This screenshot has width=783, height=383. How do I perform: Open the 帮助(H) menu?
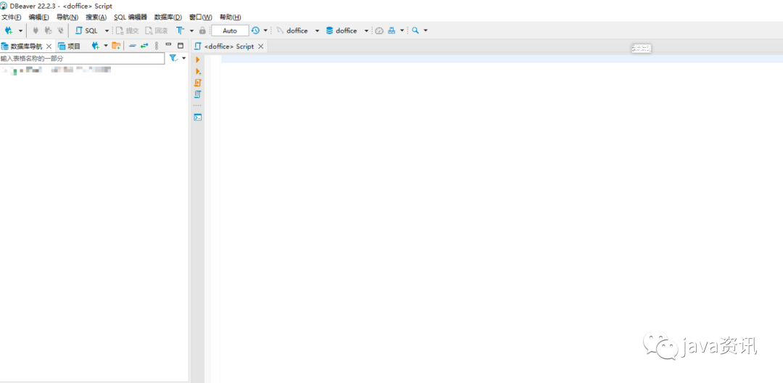[231, 17]
